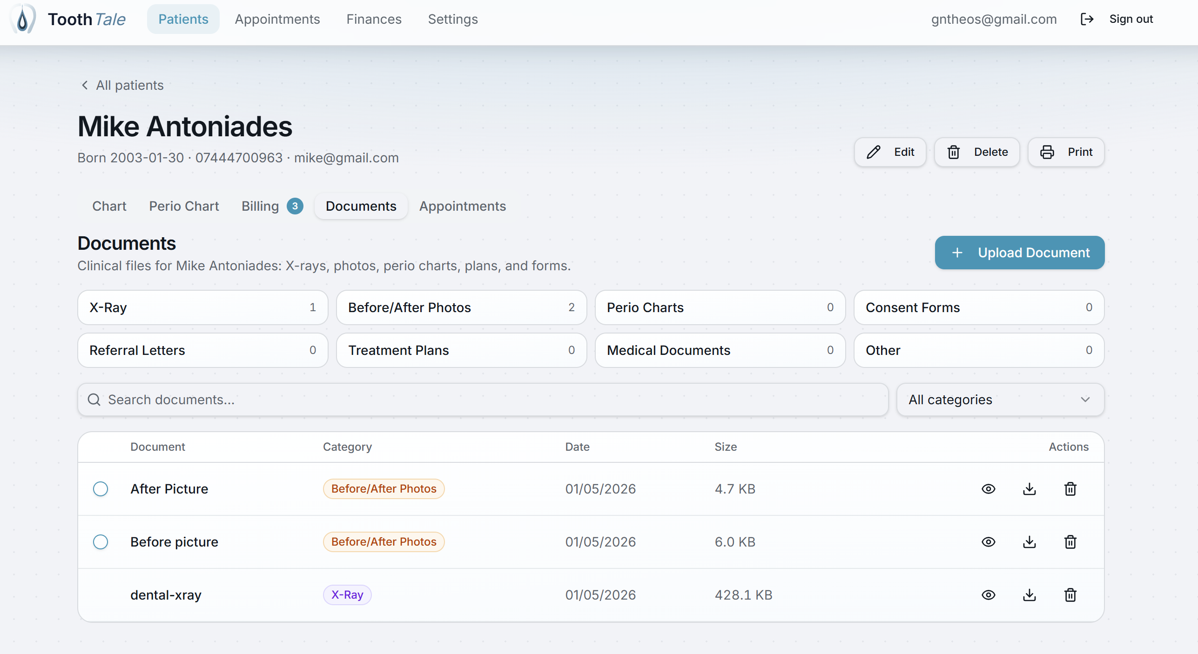View the Before picture document
This screenshot has width=1198, height=654.
[x=988, y=542]
